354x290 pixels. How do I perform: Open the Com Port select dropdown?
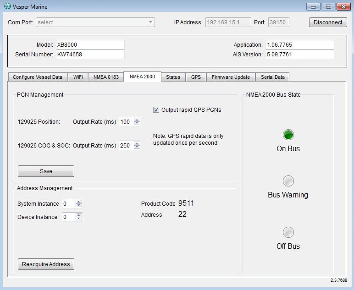click(x=95, y=22)
